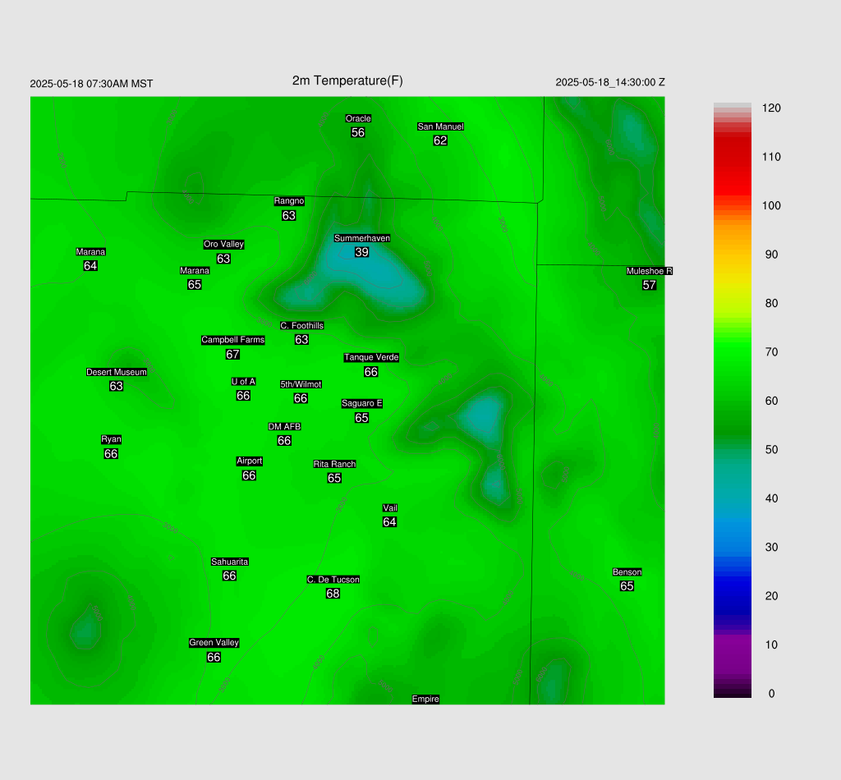Viewport: 841px width, 780px height.
Task: Select the Desert Museum temperature value 63
Action: coord(116,386)
